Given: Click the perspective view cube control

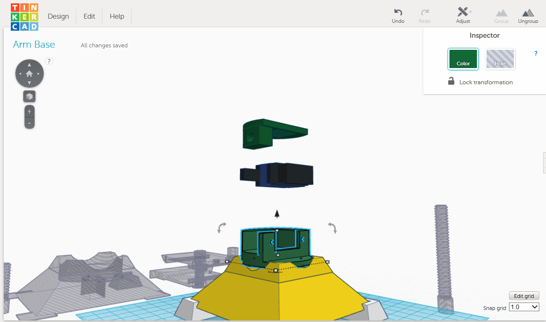Looking at the screenshot, I should (x=29, y=96).
